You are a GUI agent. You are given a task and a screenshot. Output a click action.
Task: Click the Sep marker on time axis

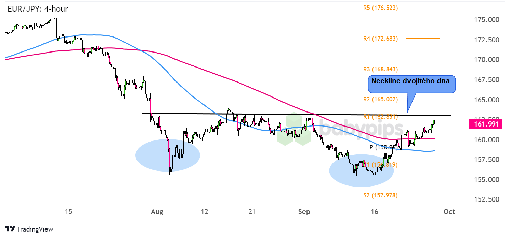pyautogui.click(x=304, y=212)
